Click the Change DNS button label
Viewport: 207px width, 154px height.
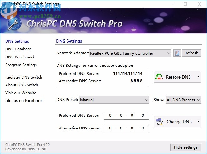tap(179, 122)
